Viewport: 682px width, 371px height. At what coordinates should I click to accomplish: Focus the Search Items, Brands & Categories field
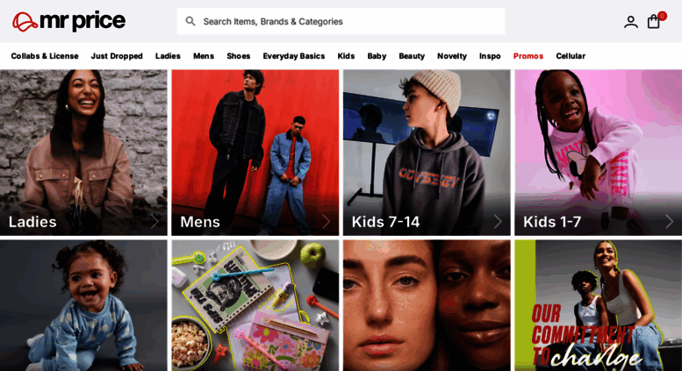tap(341, 21)
